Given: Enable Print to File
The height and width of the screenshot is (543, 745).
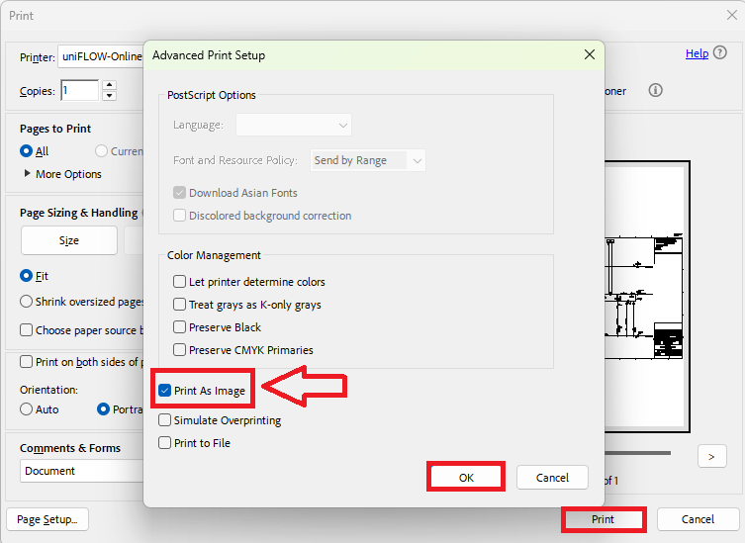Looking at the screenshot, I should 164,443.
